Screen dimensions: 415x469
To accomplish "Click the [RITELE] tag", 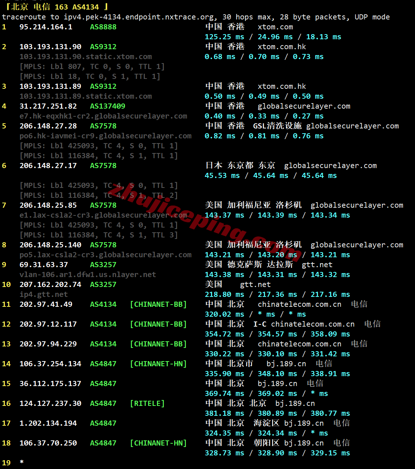I will 147,403.
